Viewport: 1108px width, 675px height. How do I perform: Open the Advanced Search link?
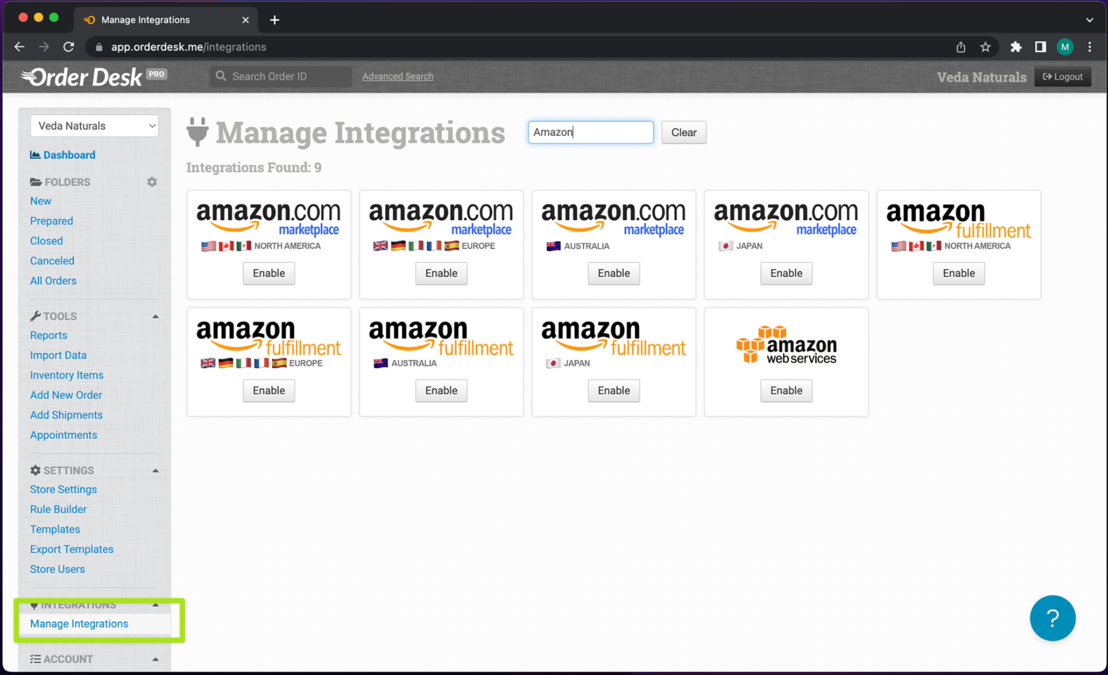pos(398,76)
